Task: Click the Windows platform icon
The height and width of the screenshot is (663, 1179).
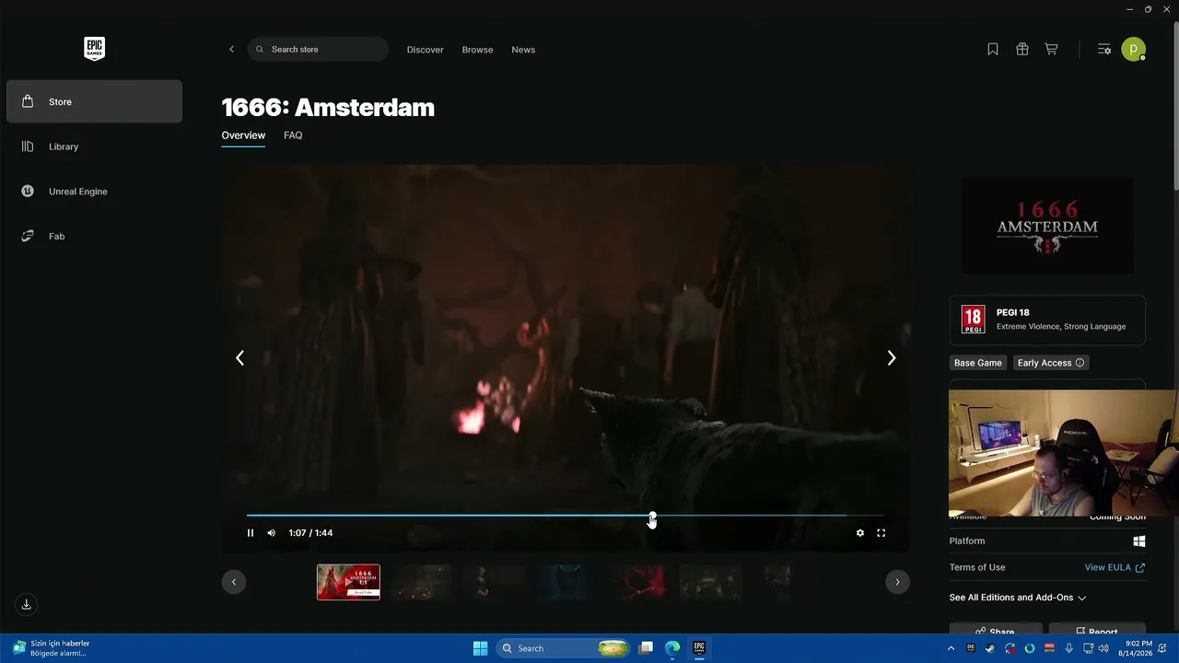Action: pos(1139,541)
